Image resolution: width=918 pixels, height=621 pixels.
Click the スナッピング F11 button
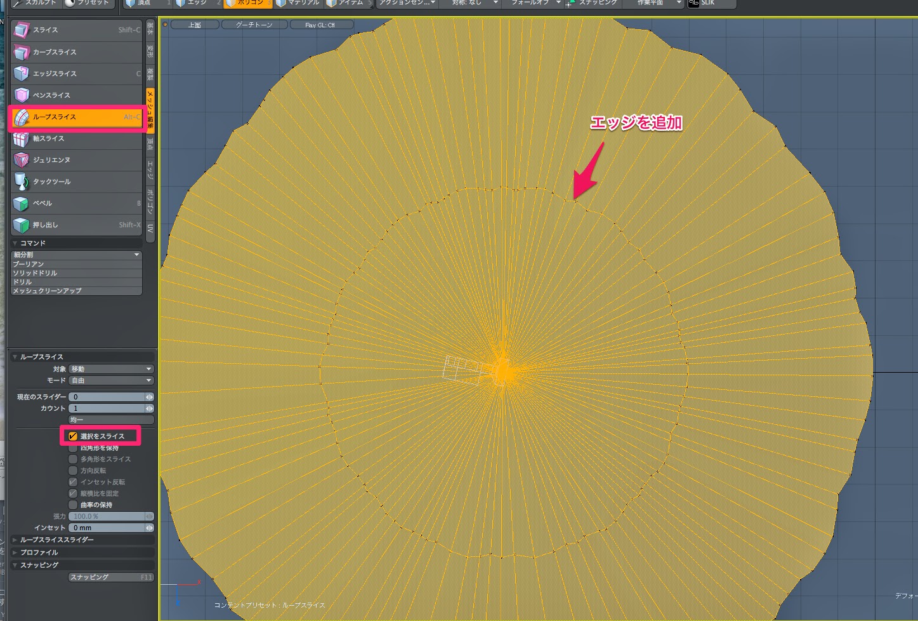[111, 577]
